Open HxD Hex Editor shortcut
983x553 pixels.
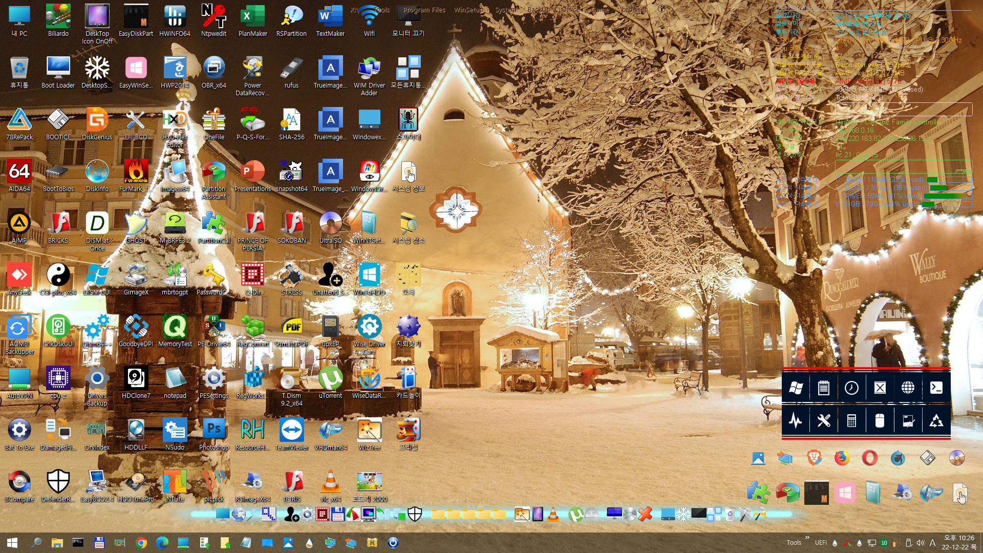(x=175, y=127)
